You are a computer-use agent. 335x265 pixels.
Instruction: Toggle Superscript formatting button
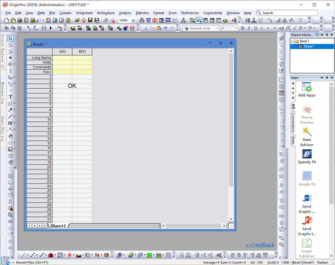[x=262, y=28]
